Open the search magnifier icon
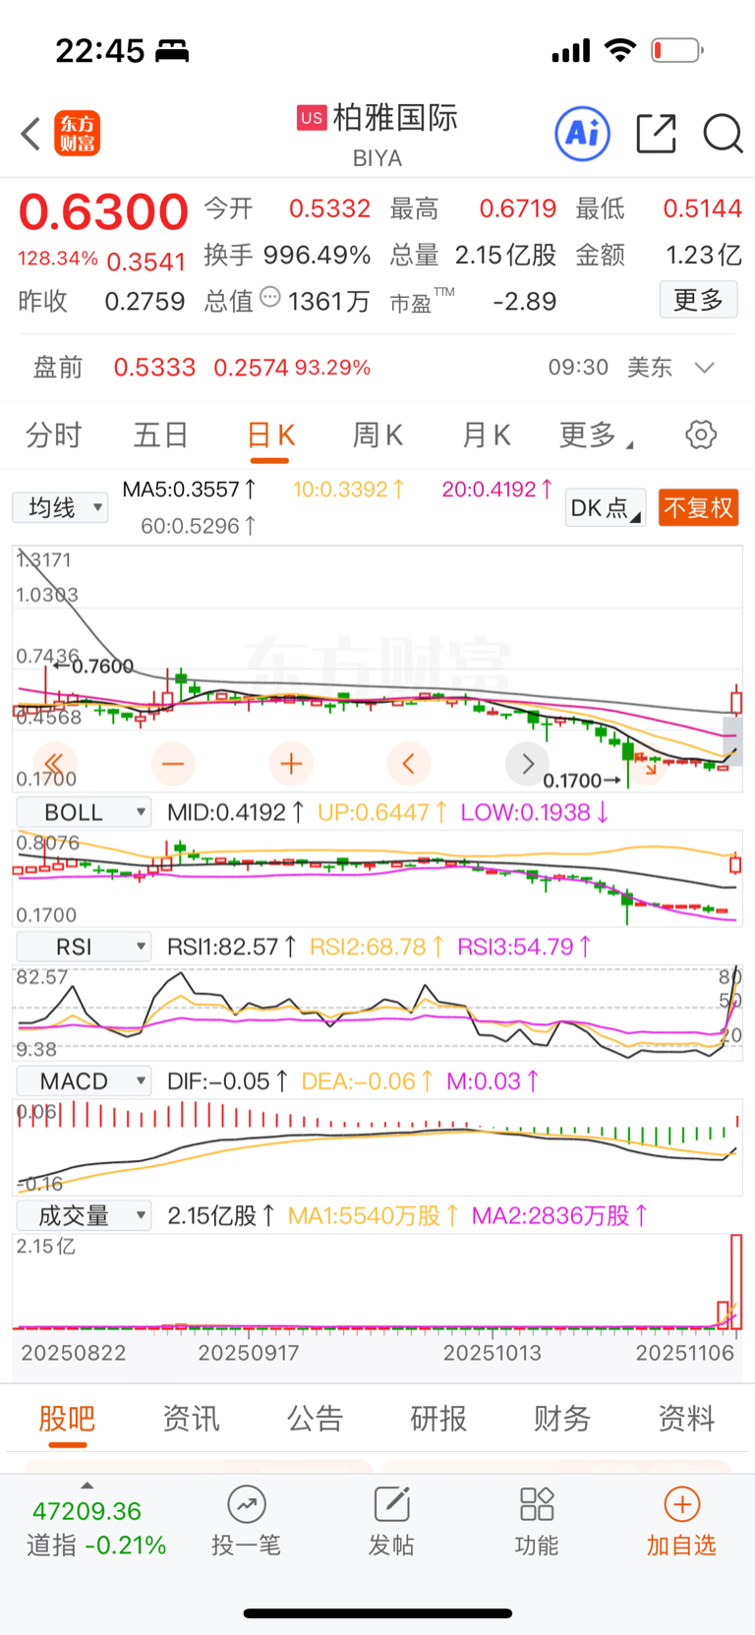The image size is (755, 1635). (723, 133)
